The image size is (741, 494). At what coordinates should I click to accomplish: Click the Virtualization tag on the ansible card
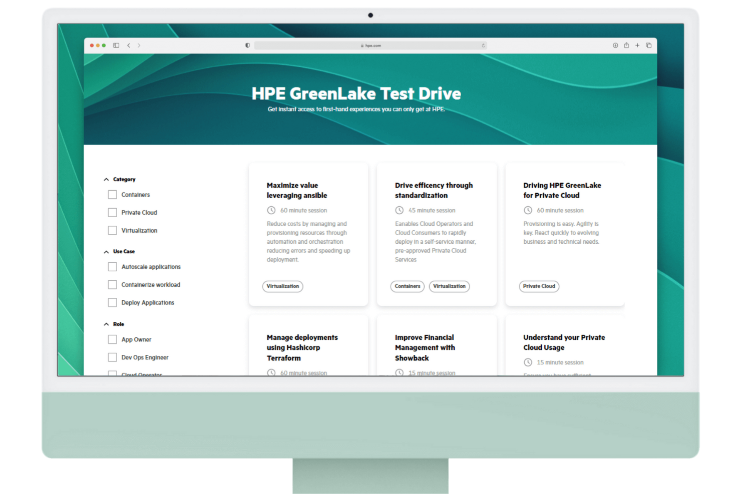(x=282, y=286)
